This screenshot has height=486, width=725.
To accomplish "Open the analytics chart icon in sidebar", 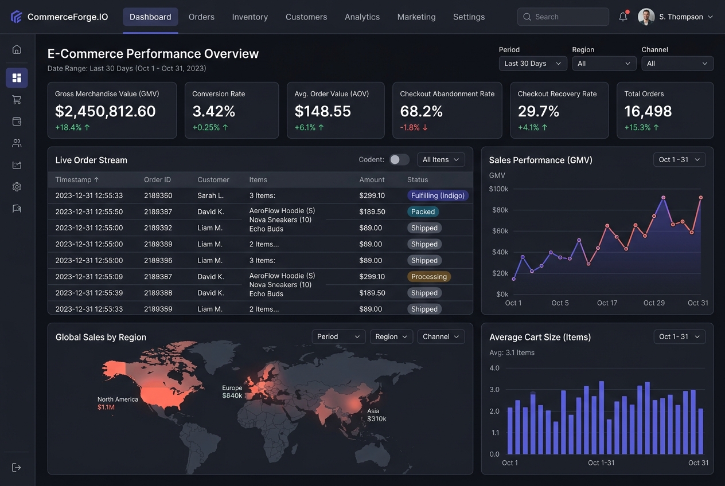I will pyautogui.click(x=17, y=165).
